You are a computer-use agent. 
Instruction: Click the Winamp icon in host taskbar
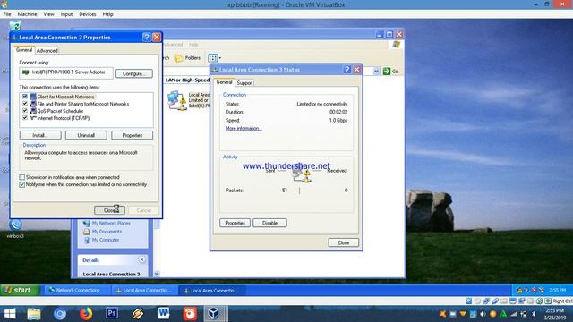(x=138, y=314)
